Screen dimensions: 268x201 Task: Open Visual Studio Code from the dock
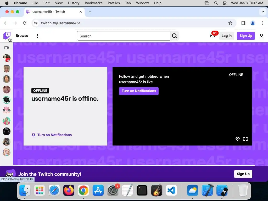(171, 190)
